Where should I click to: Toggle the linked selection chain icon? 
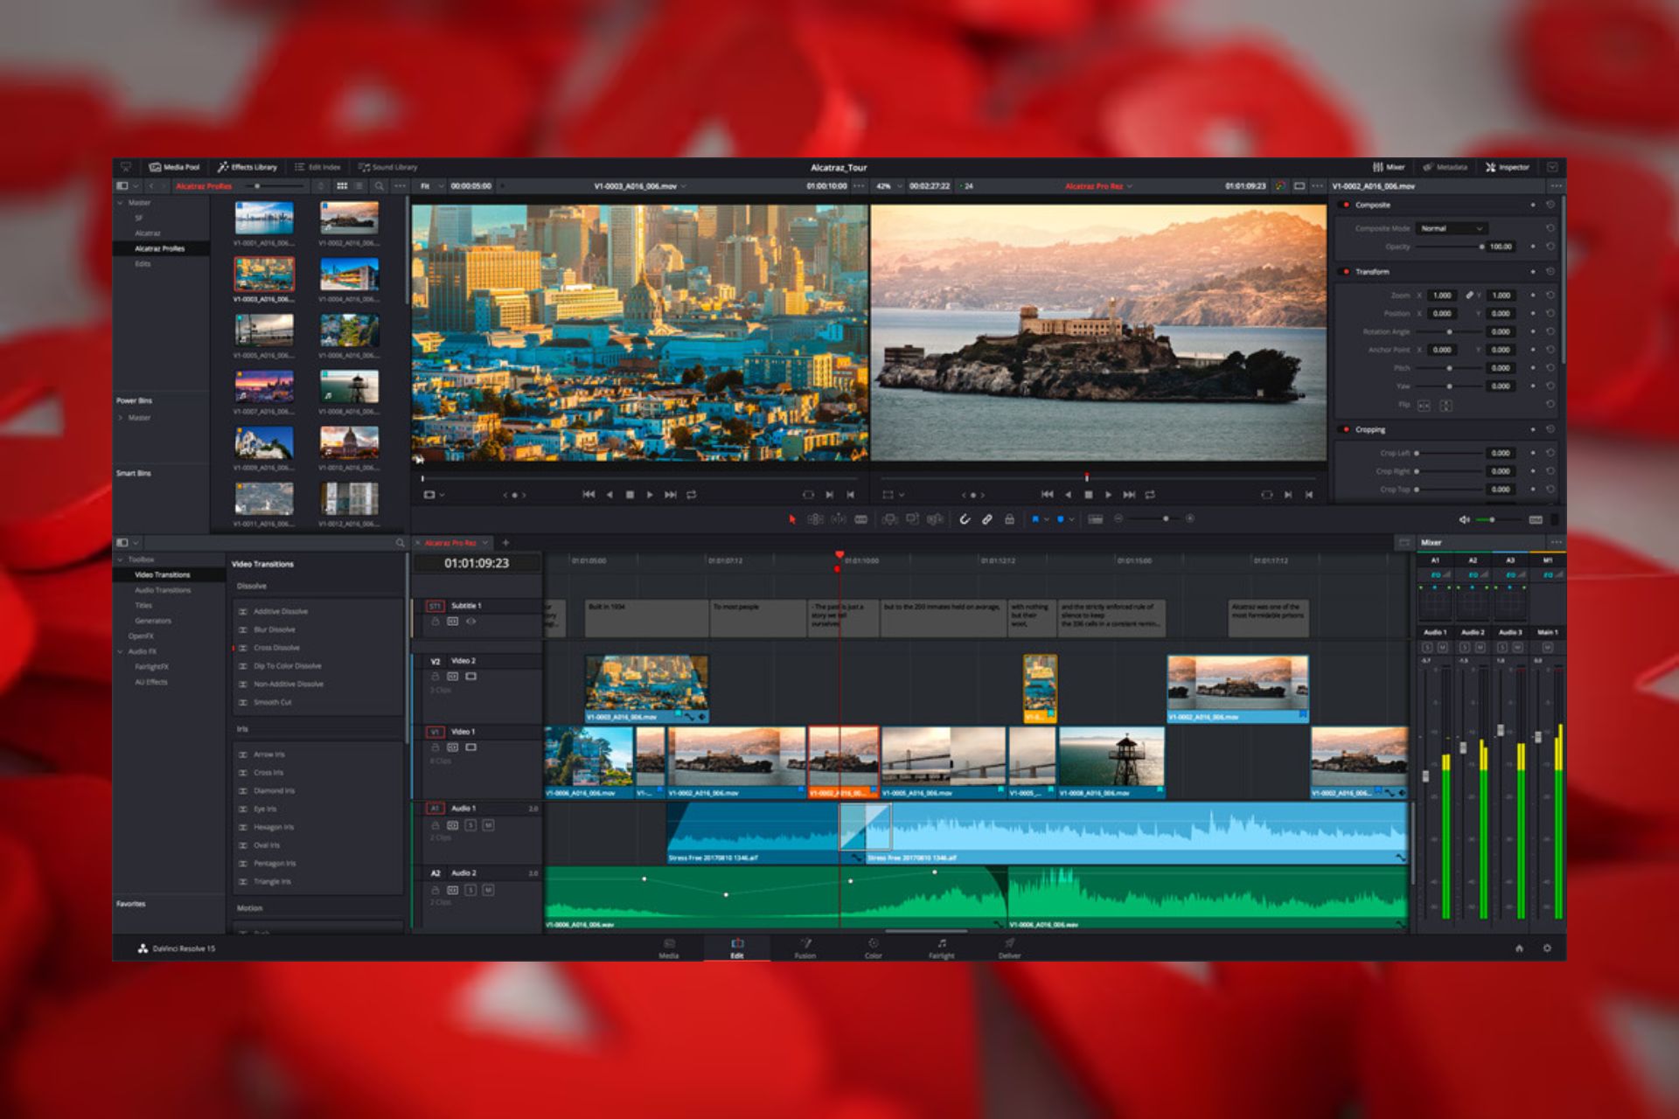pos(986,519)
